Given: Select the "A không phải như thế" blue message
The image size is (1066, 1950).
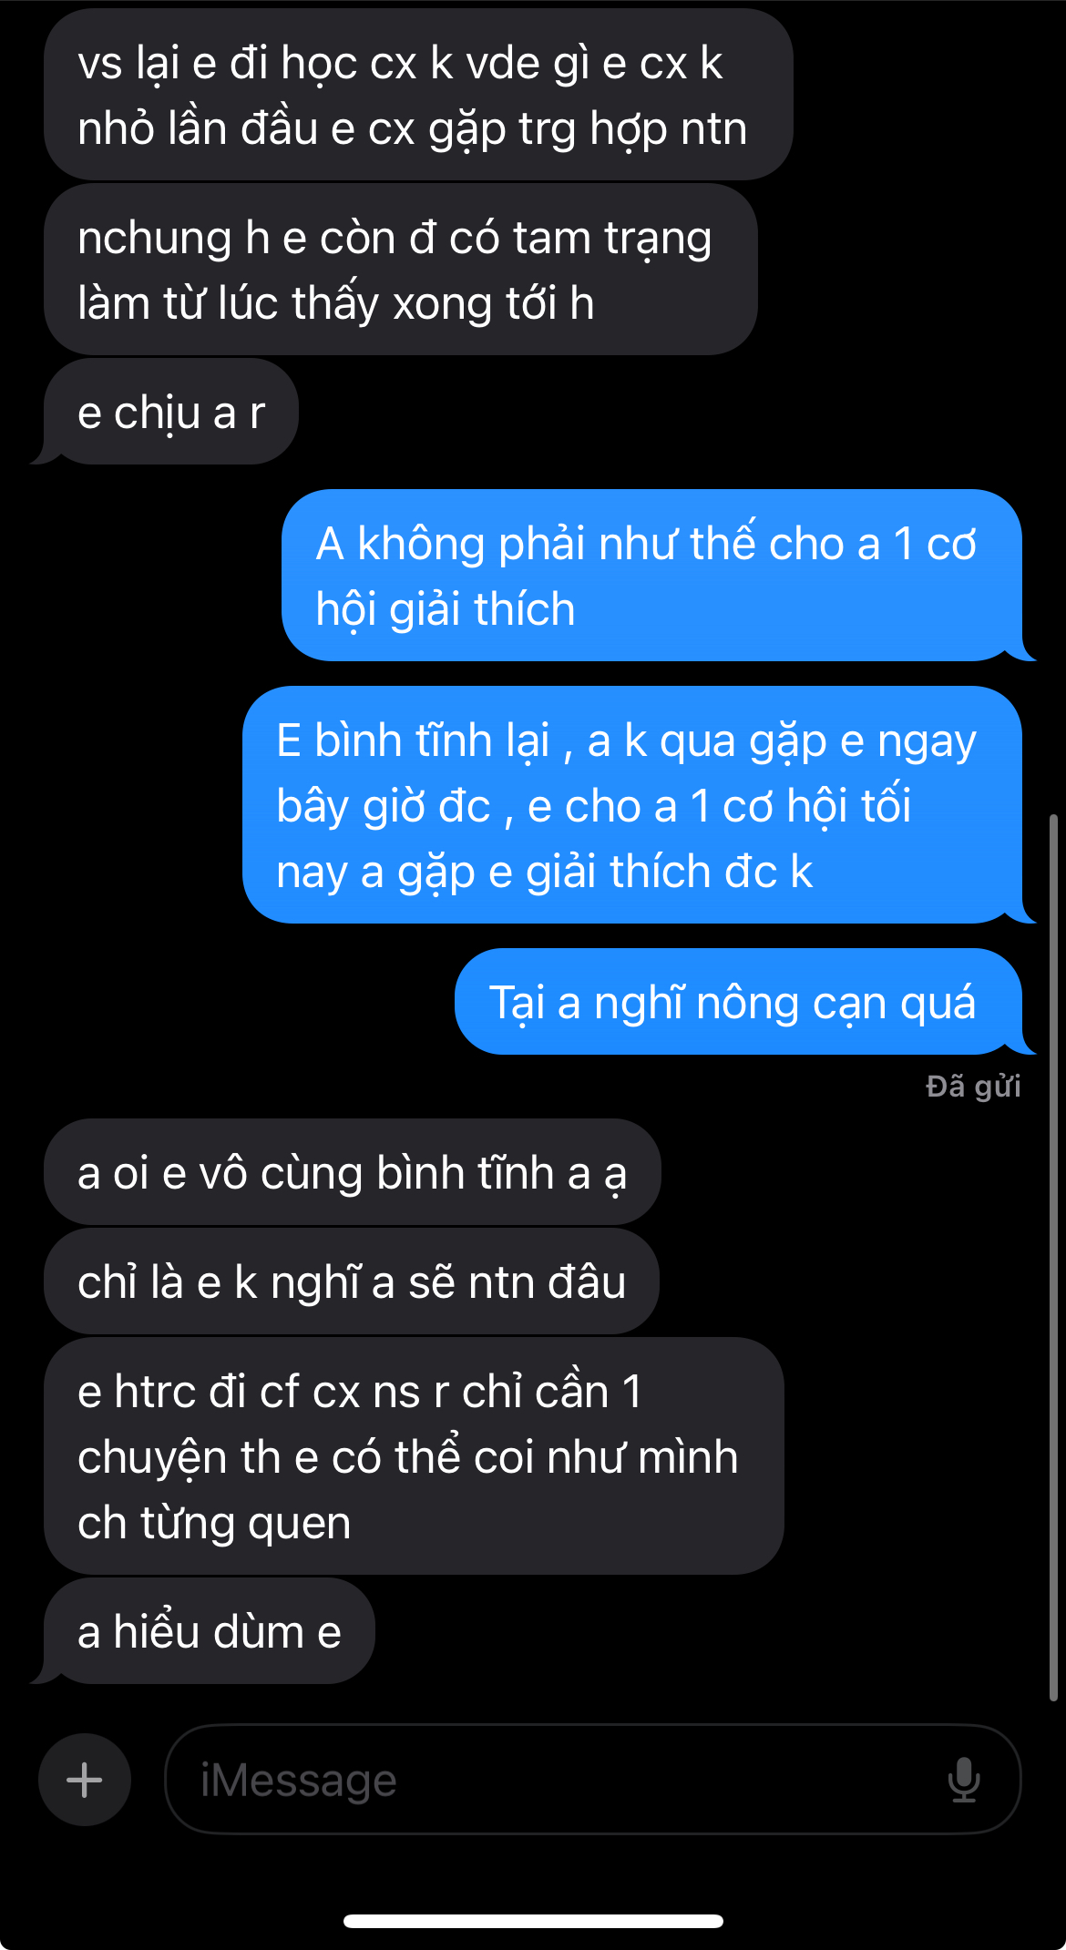Looking at the screenshot, I should coord(651,576).
